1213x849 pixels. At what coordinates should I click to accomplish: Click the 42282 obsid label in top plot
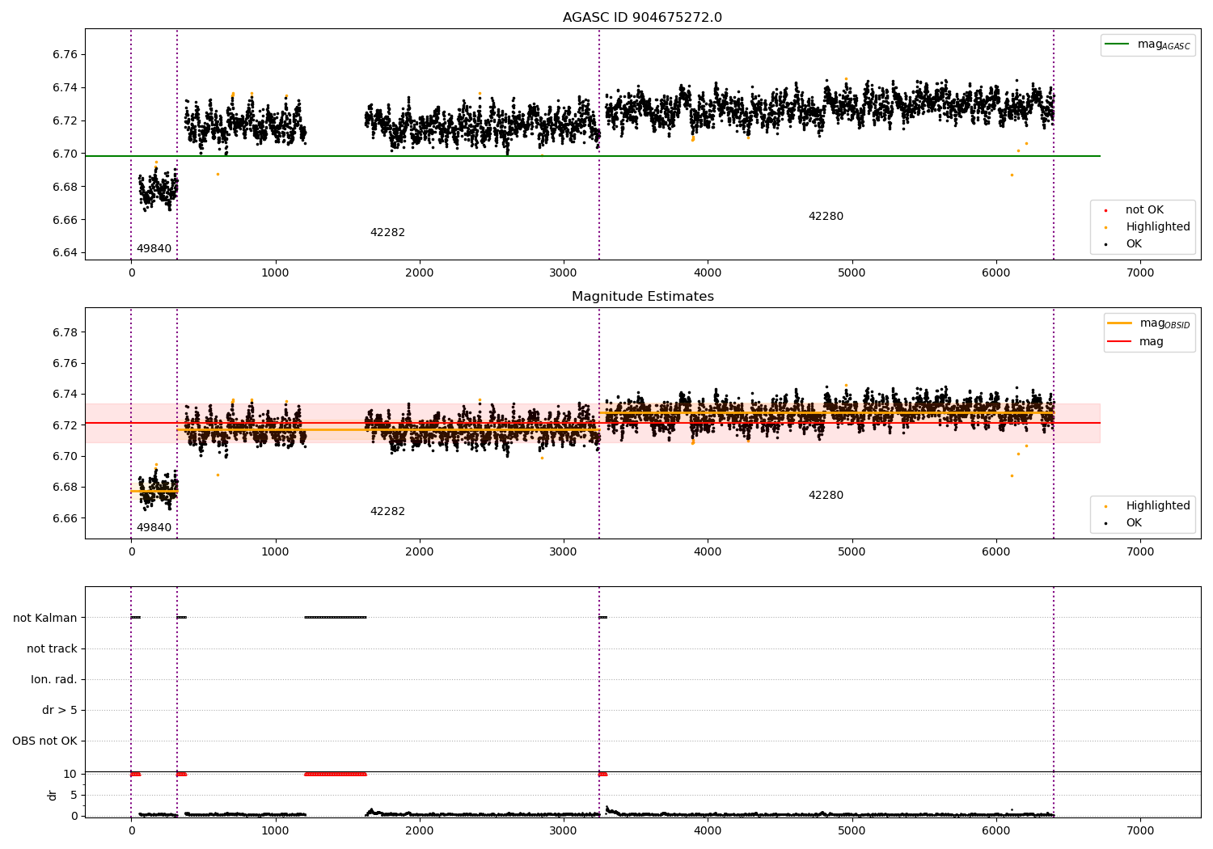pyautogui.click(x=387, y=232)
